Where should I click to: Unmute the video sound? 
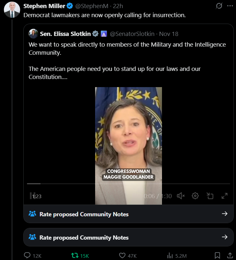(181, 196)
